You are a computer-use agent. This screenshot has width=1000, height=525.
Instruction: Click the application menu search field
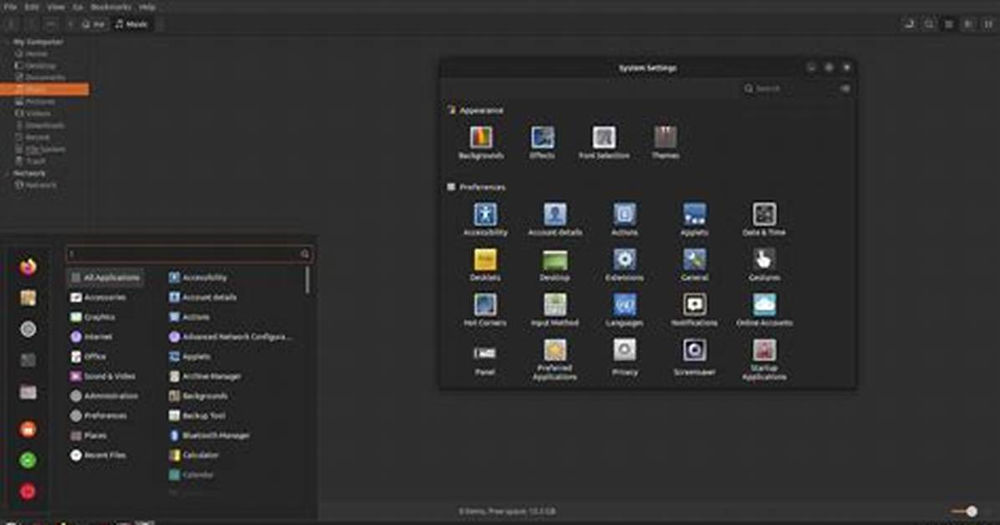[189, 254]
